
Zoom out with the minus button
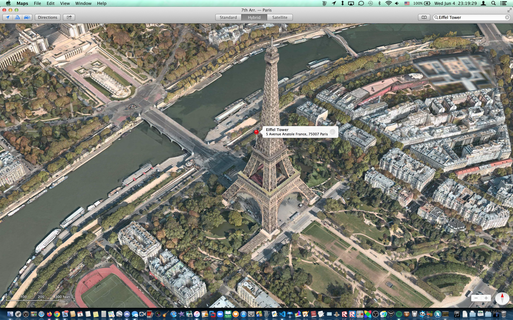pos(476,298)
